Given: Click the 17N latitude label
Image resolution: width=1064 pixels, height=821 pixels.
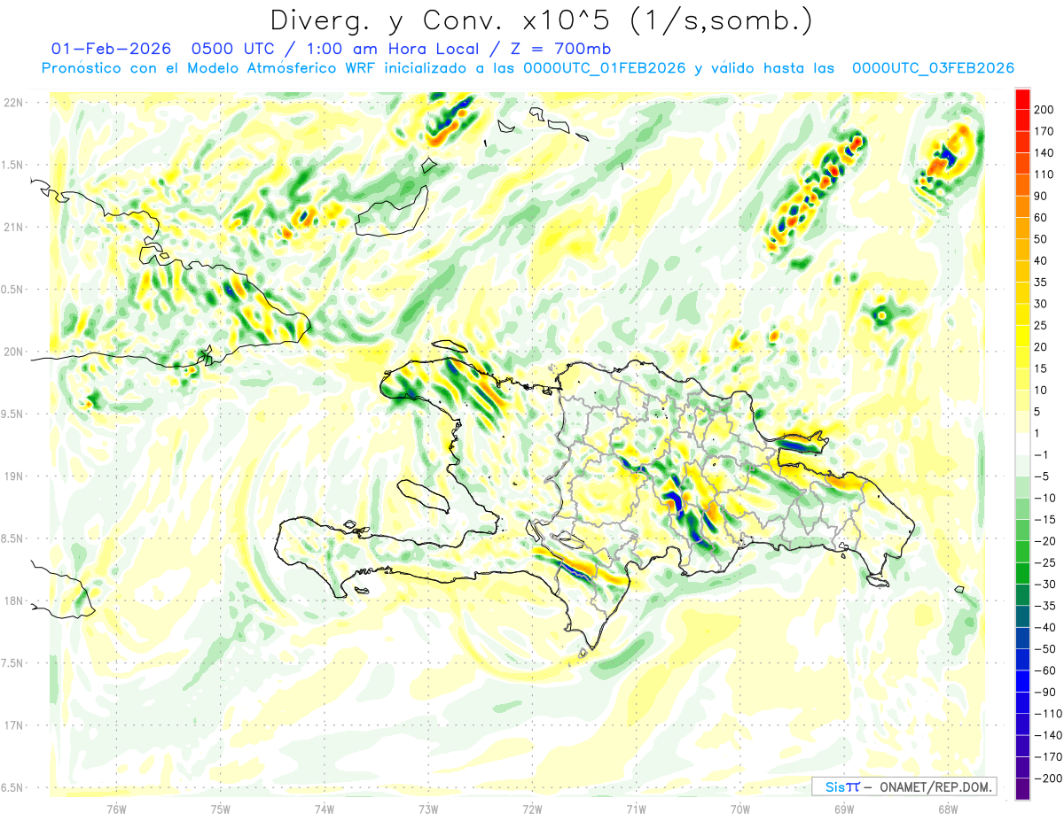Looking at the screenshot, I should pyautogui.click(x=13, y=725).
